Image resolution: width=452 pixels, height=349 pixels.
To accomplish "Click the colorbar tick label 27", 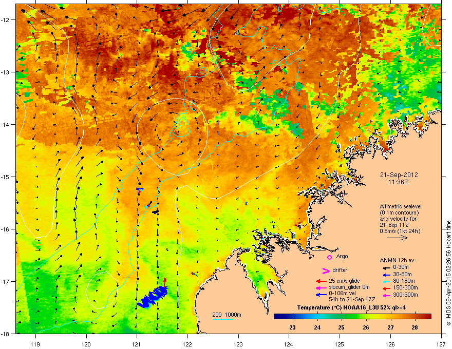I will [x=390, y=327].
